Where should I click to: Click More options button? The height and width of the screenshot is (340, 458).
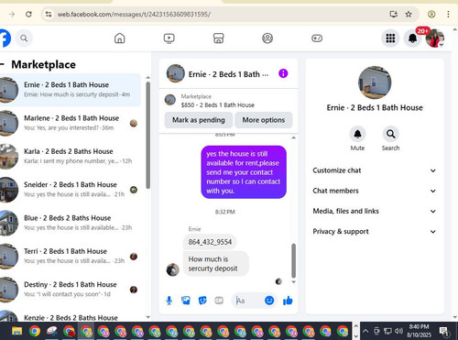point(264,120)
